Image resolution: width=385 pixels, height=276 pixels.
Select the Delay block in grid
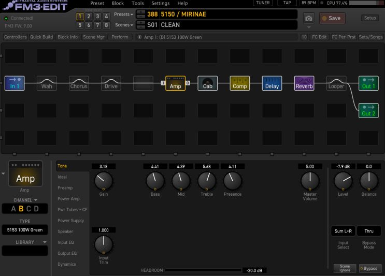pyautogui.click(x=272, y=83)
